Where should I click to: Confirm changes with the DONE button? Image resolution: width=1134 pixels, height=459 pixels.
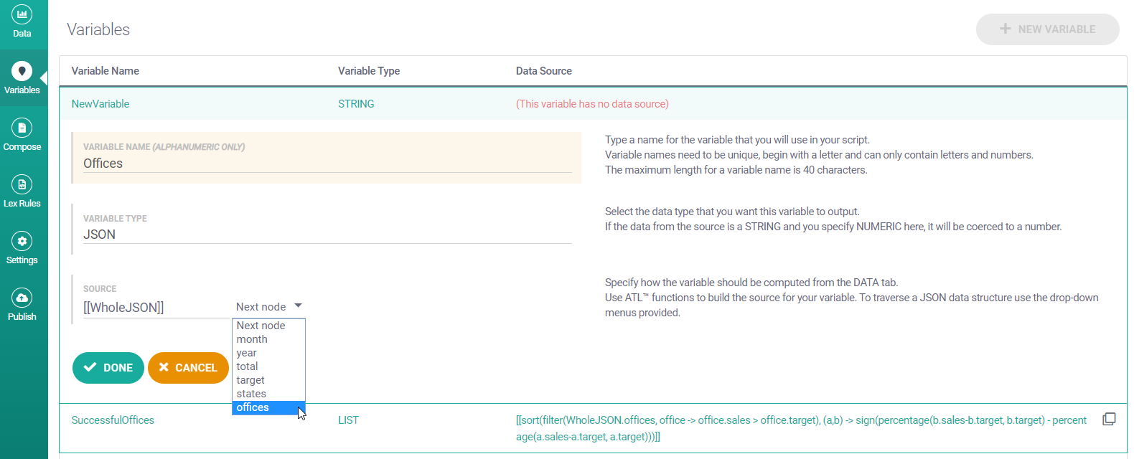[x=108, y=368]
